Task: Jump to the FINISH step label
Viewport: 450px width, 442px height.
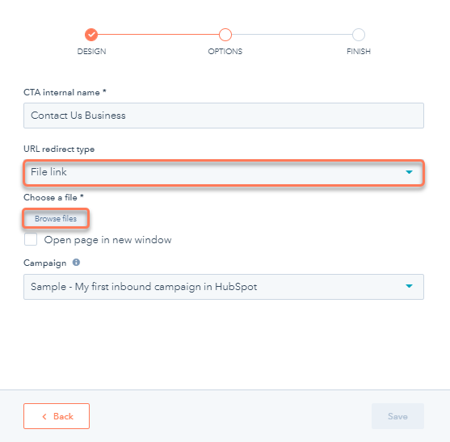Action: point(359,52)
